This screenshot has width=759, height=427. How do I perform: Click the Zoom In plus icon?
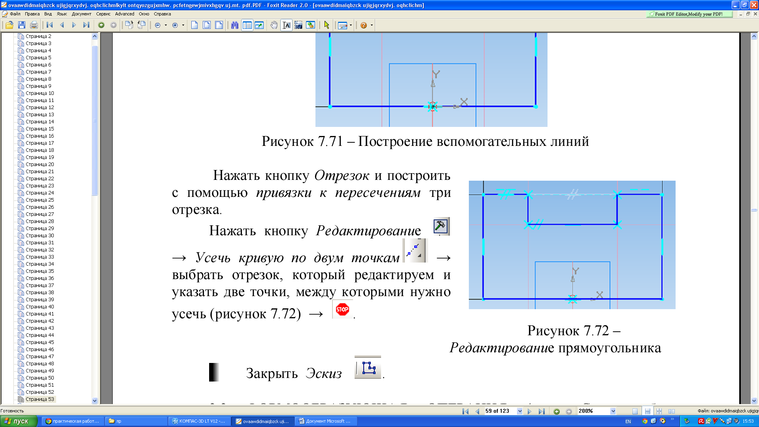[x=175, y=25]
